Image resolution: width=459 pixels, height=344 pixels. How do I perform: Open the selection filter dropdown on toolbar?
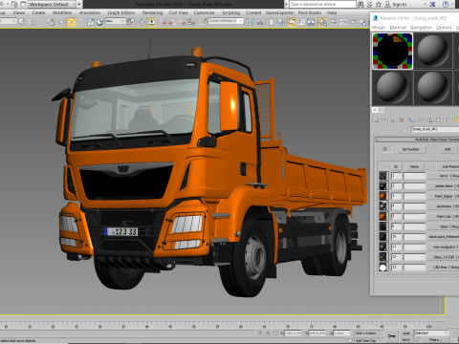(x=8, y=21)
